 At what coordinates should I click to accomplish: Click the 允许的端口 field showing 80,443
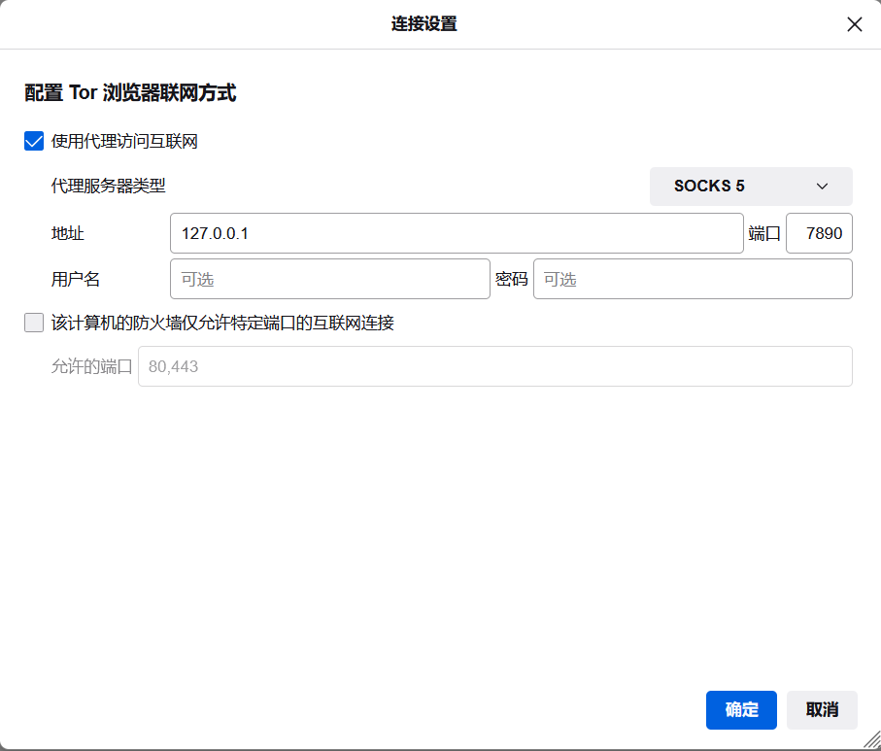494,367
